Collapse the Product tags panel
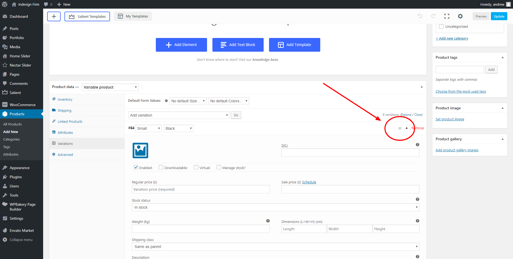 point(502,57)
